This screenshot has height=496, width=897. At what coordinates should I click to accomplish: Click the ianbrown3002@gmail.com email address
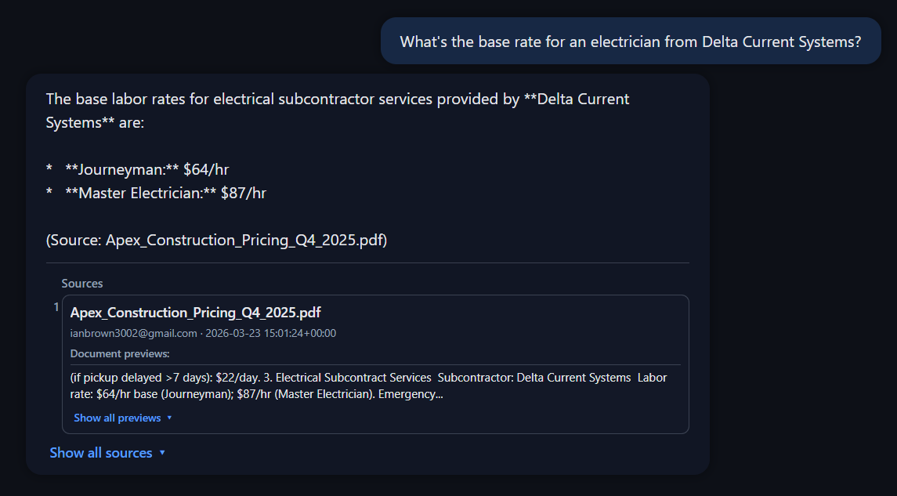pyautogui.click(x=133, y=333)
